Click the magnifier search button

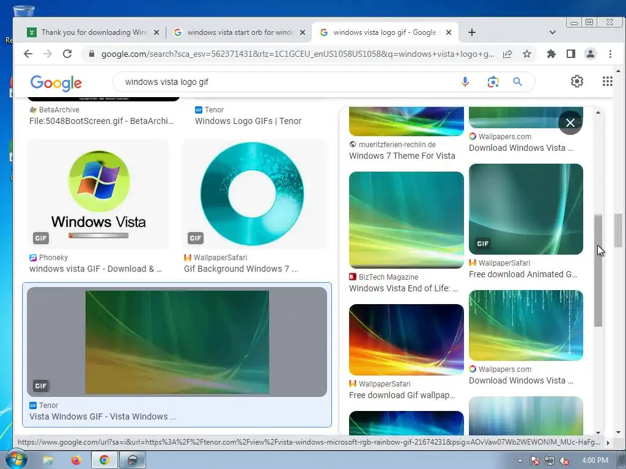point(517,82)
